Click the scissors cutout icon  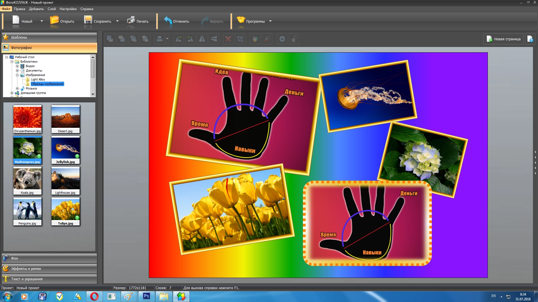click(x=267, y=39)
